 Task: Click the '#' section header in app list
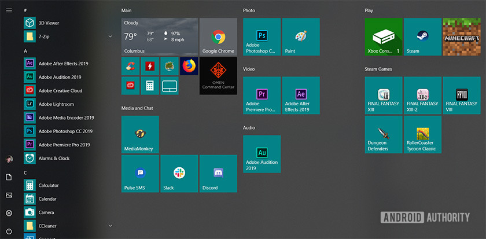coord(25,10)
